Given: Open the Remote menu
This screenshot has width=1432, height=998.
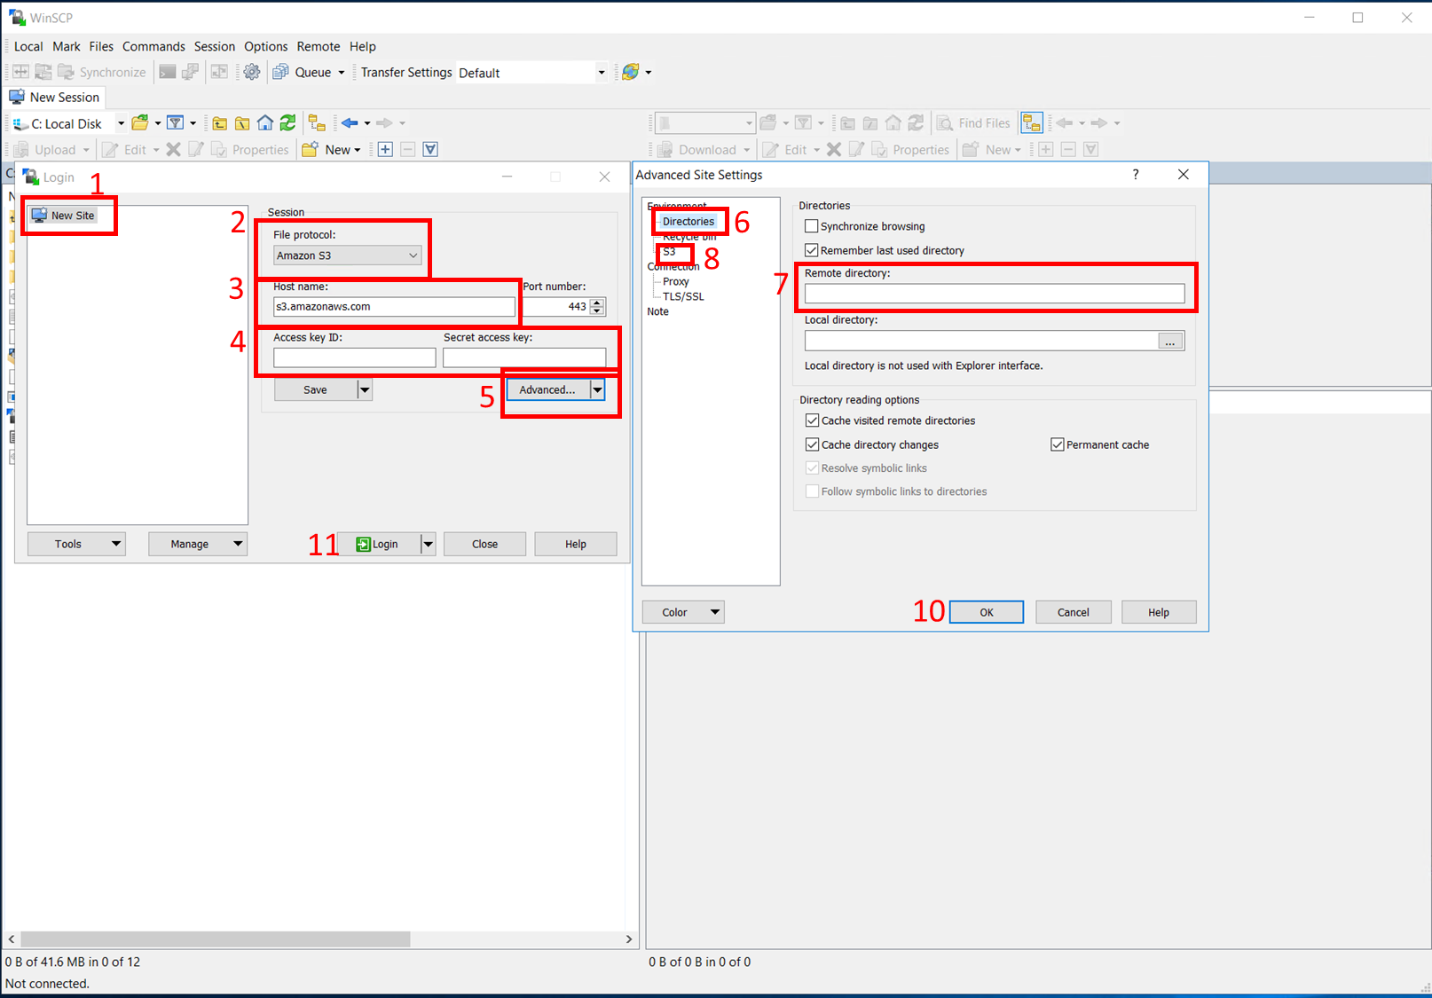Looking at the screenshot, I should tap(319, 46).
